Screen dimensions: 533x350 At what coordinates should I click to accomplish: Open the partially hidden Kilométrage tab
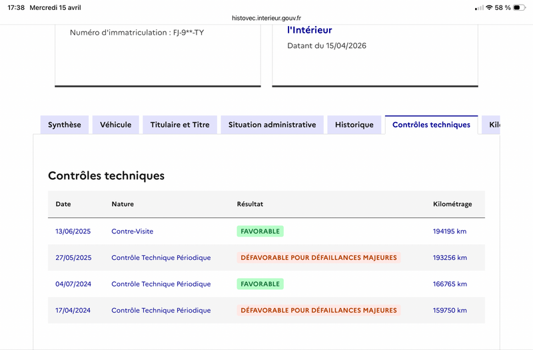coord(492,125)
